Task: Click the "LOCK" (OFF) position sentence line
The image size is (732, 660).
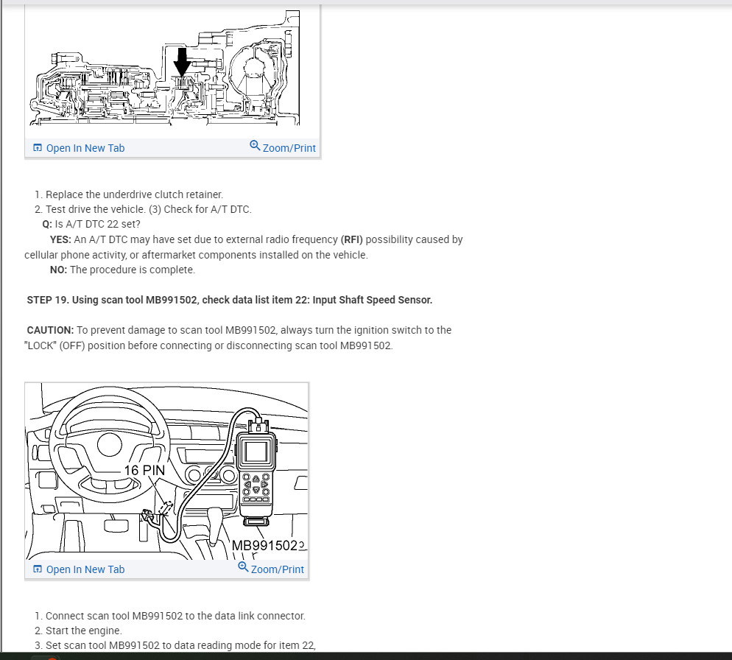Action: 208,345
